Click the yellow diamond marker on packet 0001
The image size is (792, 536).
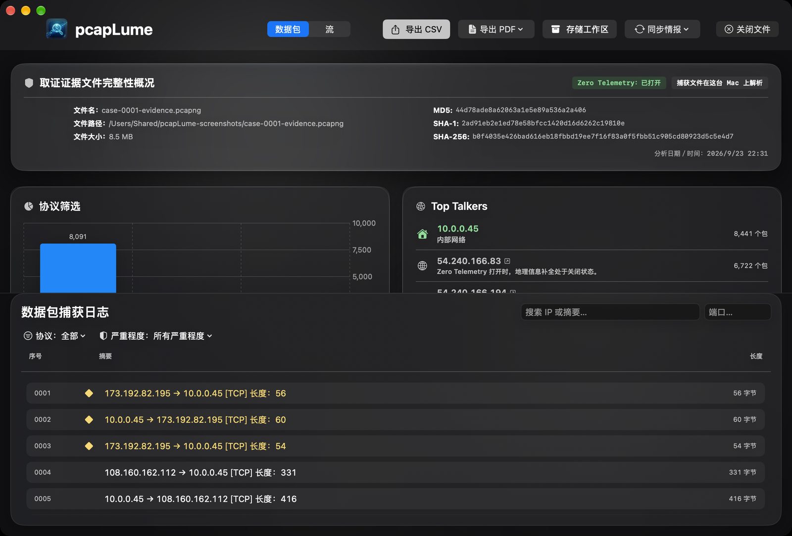pos(89,393)
